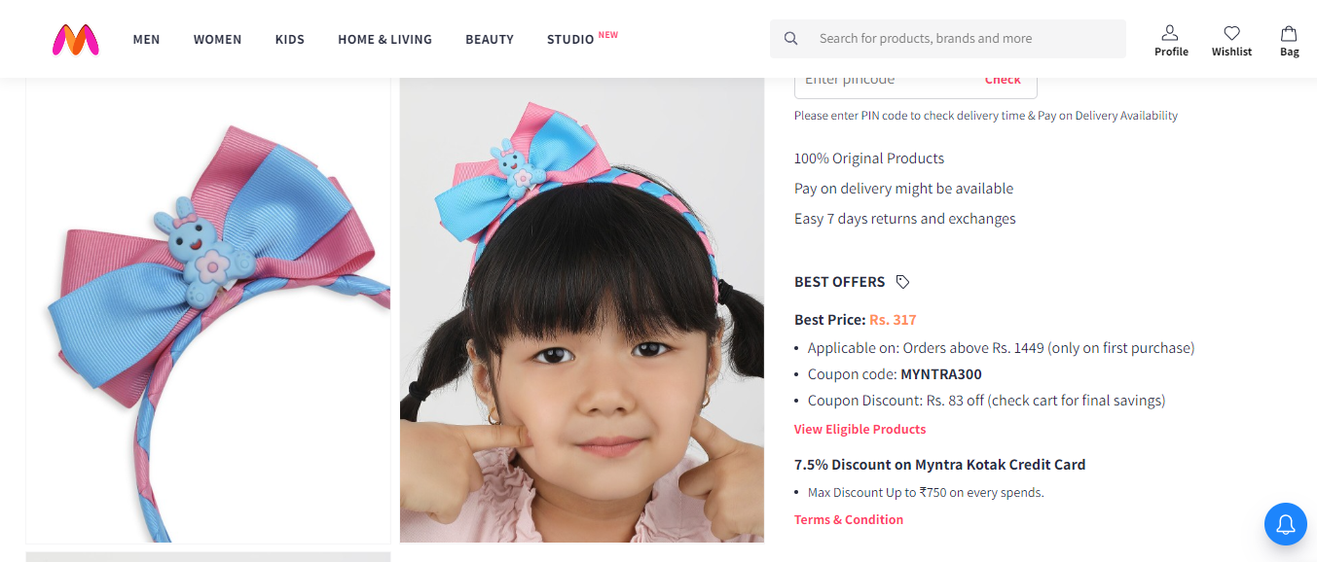Image resolution: width=1317 pixels, height=562 pixels.
Task: Open the Men menu
Action: click(146, 40)
